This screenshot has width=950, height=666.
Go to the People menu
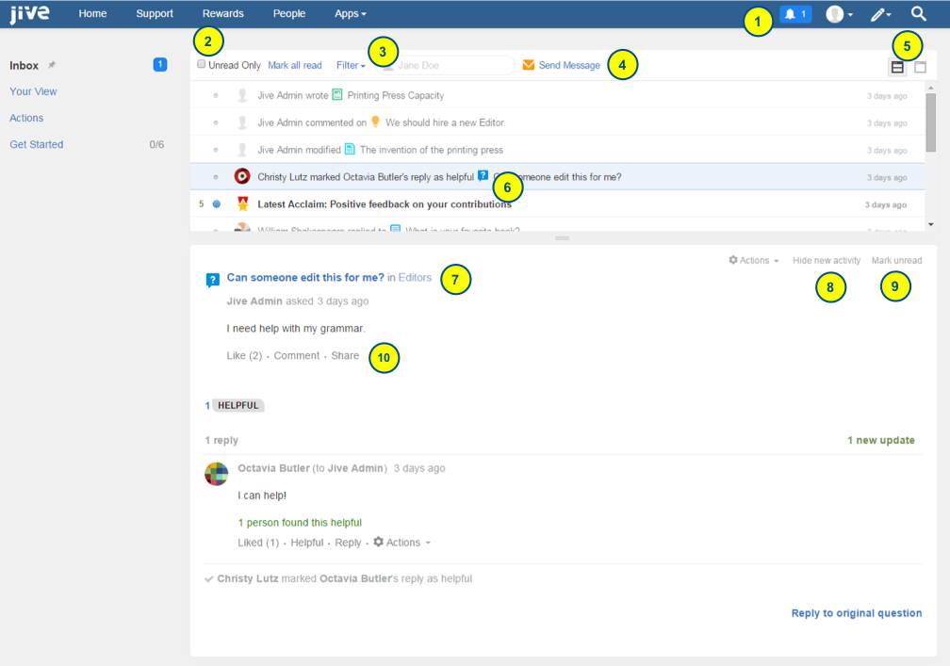pos(289,14)
